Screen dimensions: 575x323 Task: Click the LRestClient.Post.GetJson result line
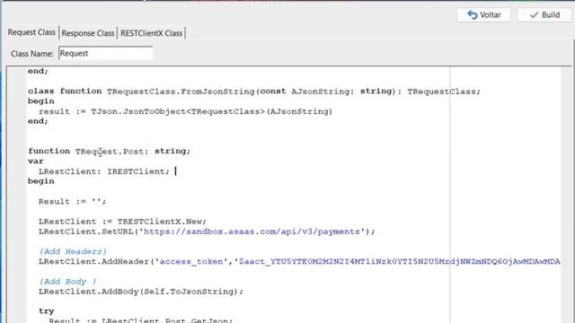(141, 320)
